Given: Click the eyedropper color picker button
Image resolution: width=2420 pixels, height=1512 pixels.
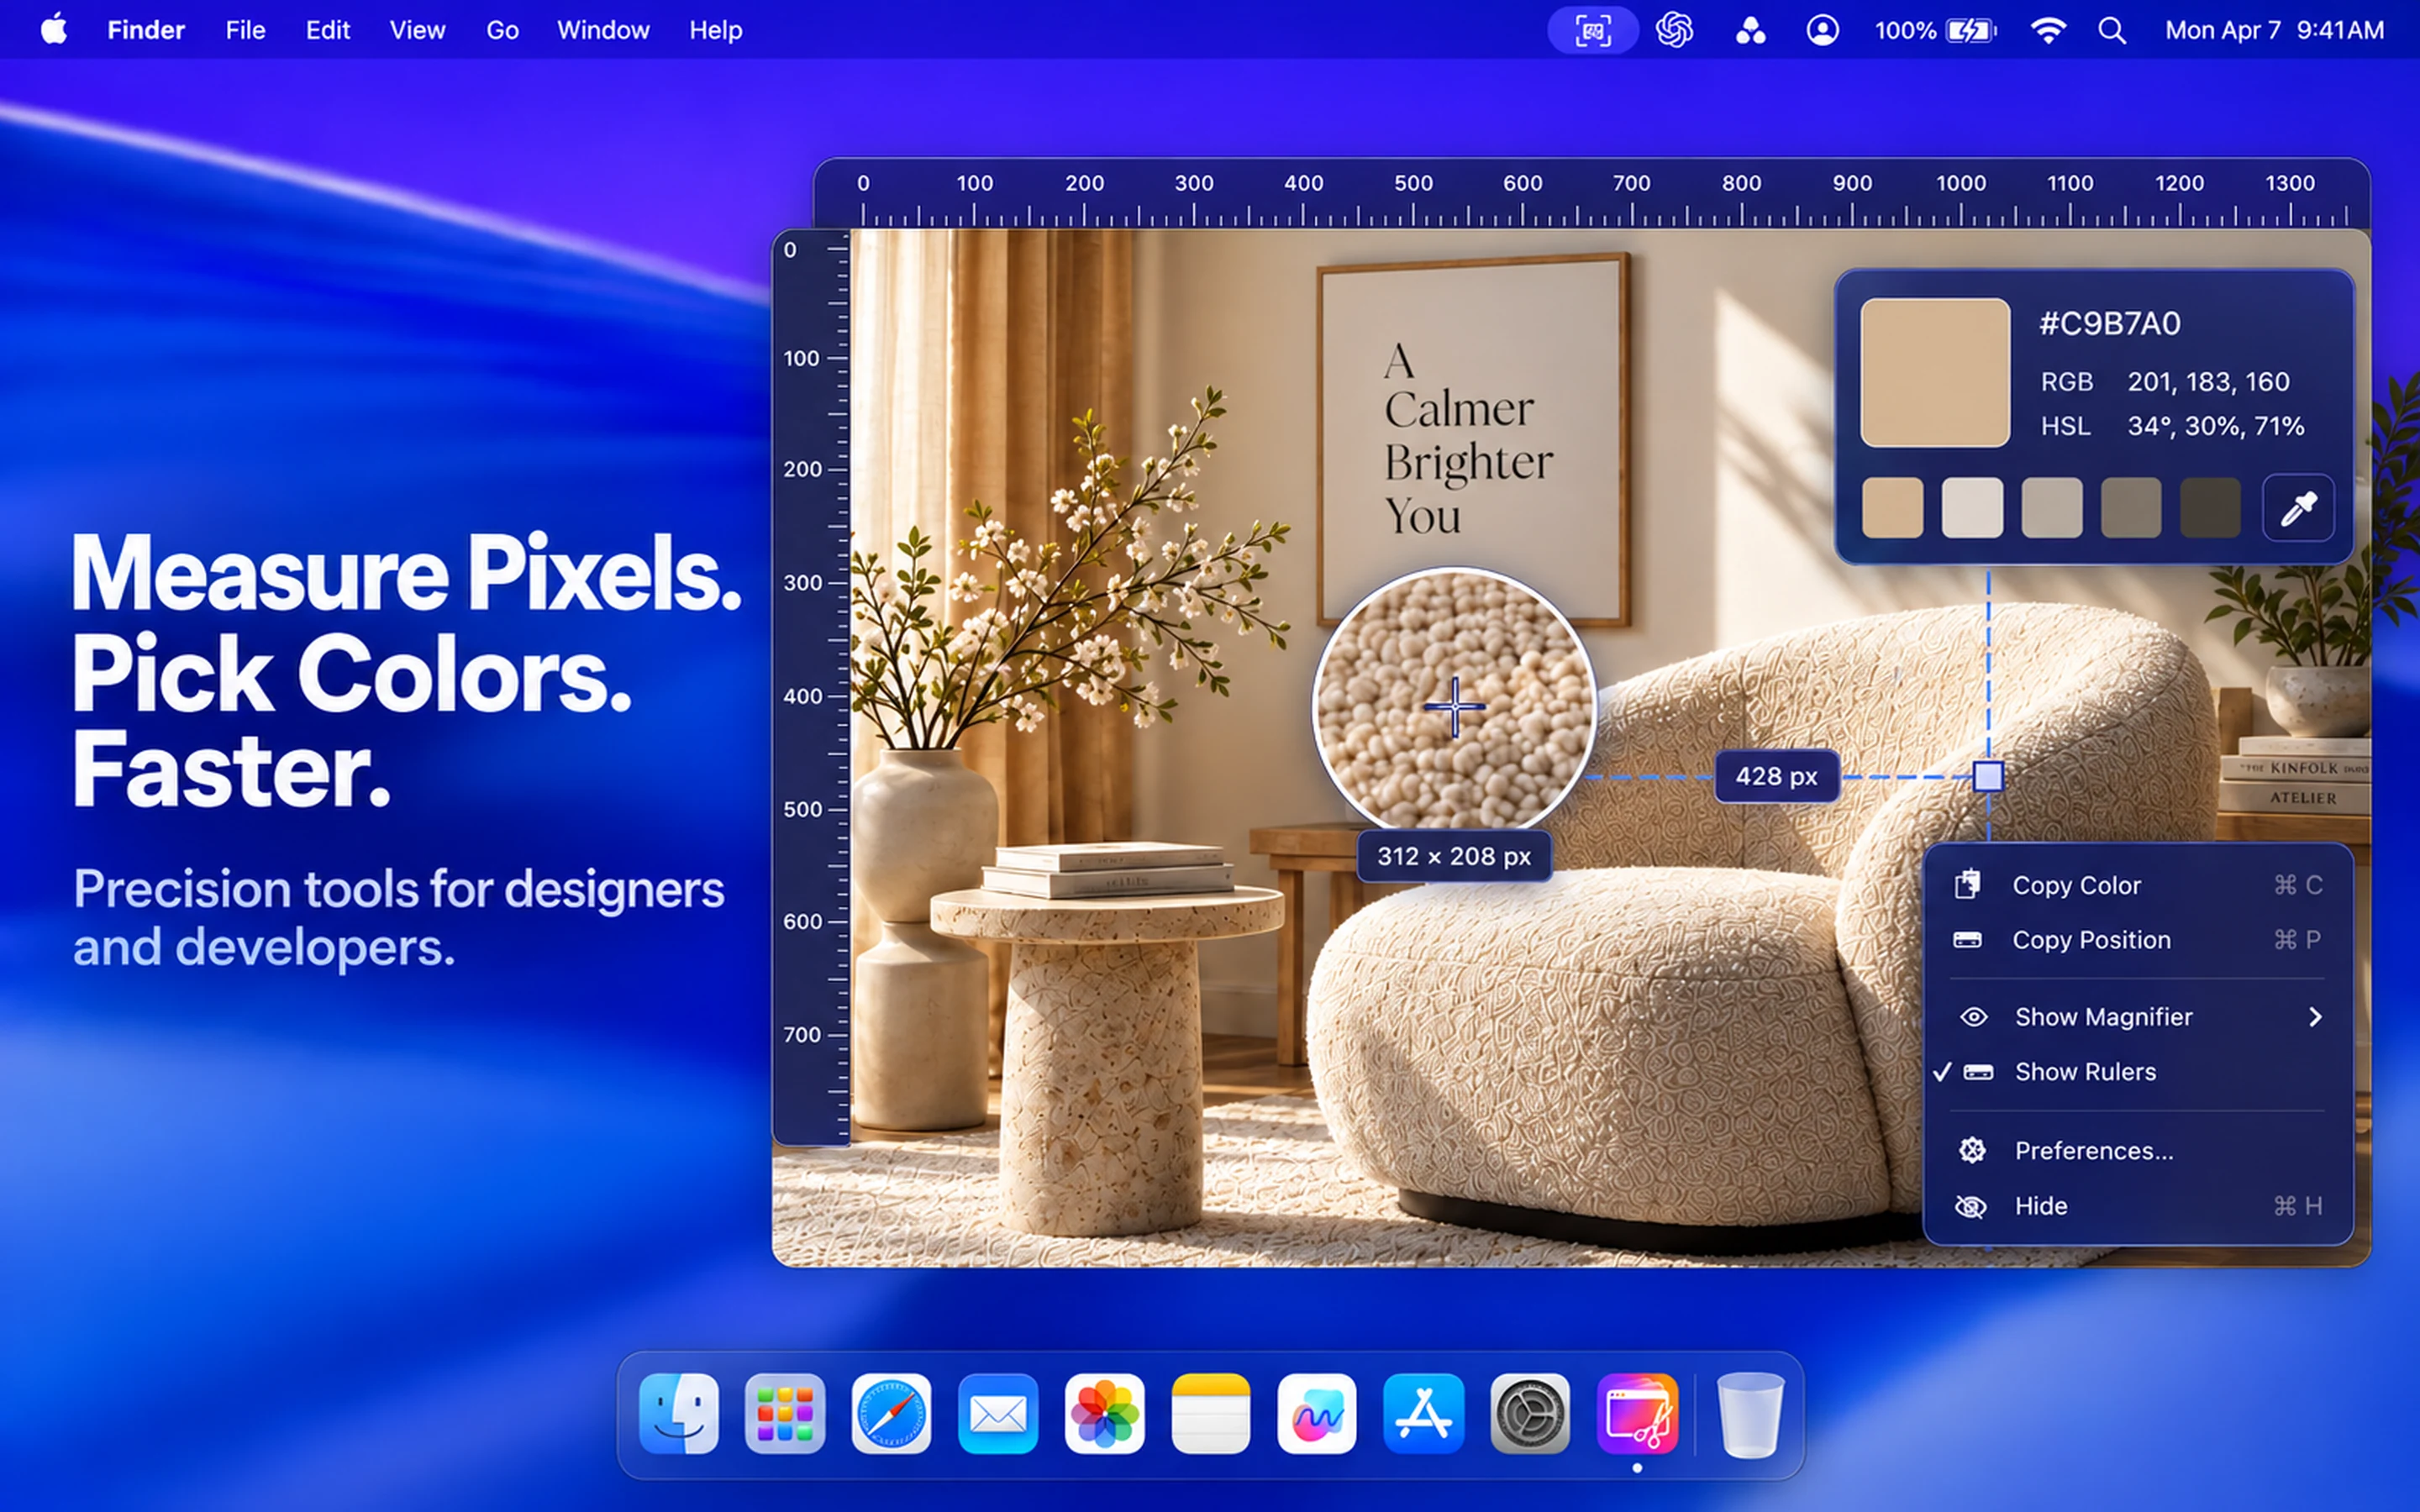Looking at the screenshot, I should point(2297,508).
